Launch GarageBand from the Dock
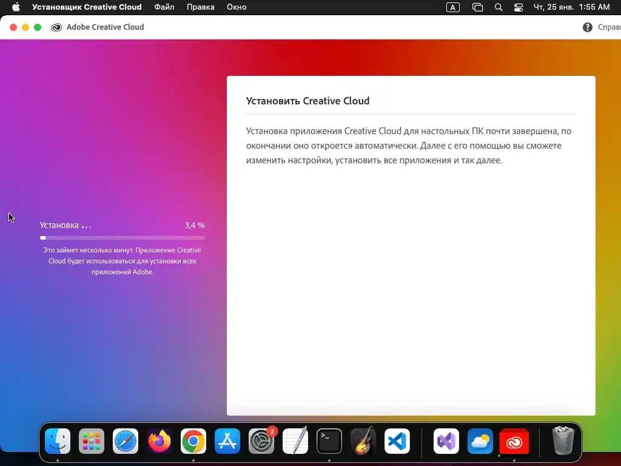Image resolution: width=621 pixels, height=466 pixels. 363,441
